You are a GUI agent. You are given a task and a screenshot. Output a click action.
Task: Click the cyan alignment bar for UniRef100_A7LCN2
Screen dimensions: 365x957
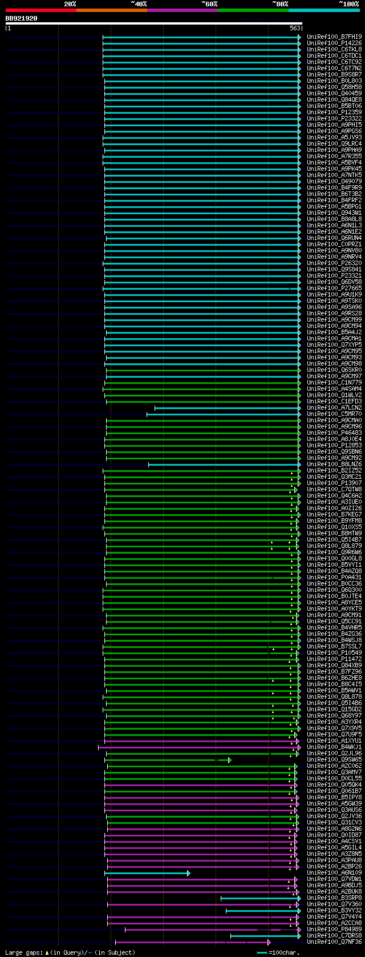click(x=228, y=408)
